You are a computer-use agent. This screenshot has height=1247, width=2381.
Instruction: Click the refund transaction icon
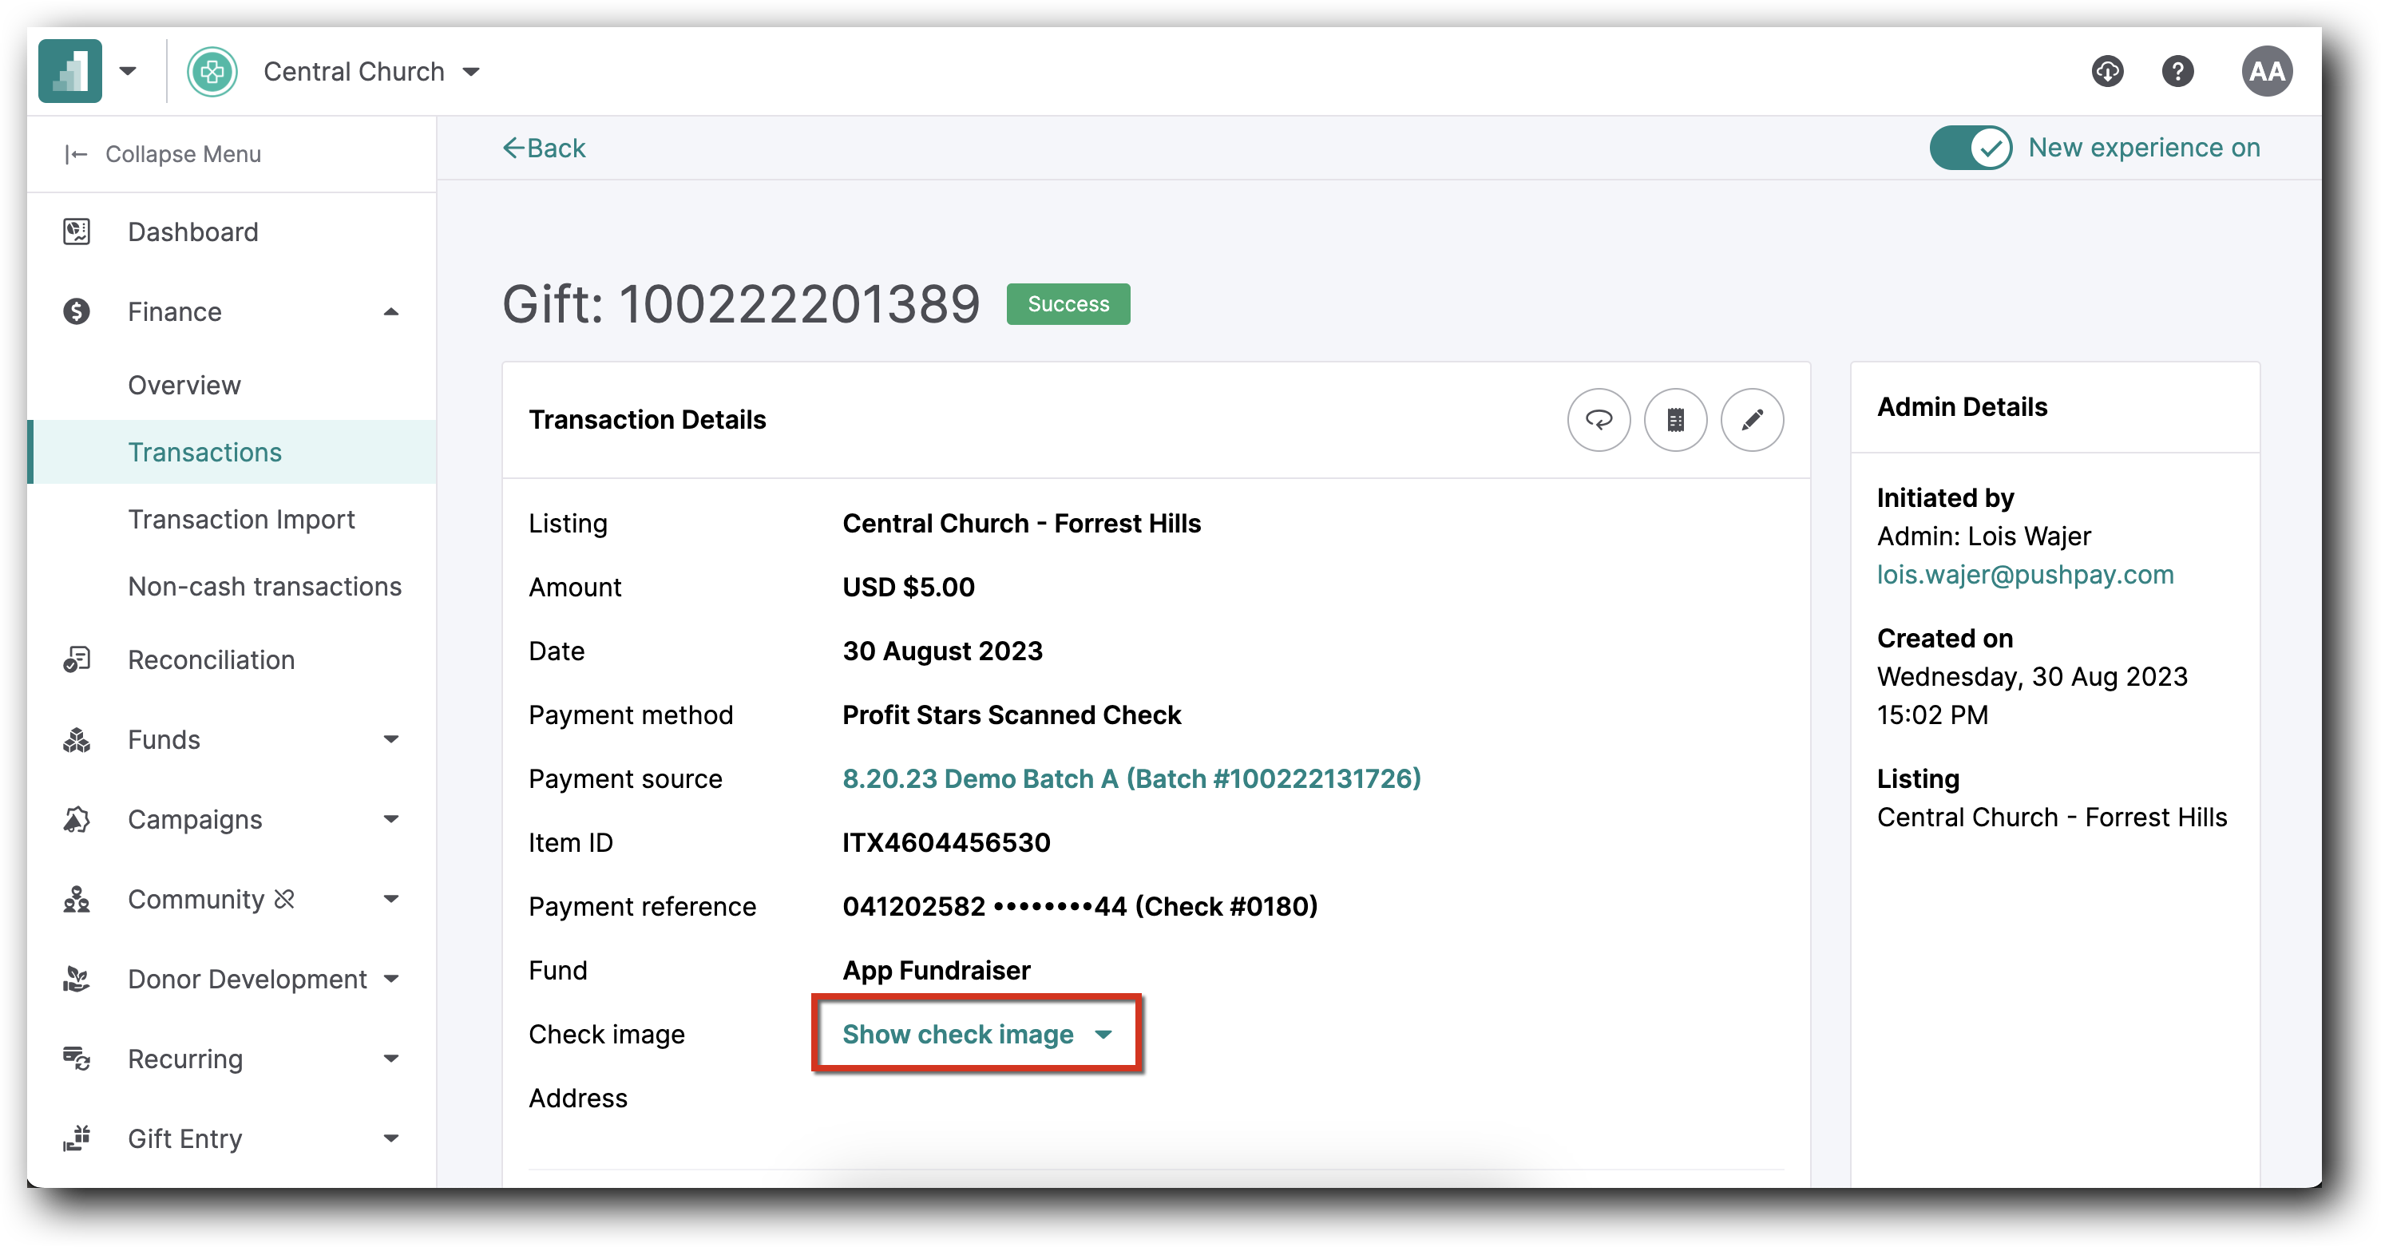point(1599,420)
